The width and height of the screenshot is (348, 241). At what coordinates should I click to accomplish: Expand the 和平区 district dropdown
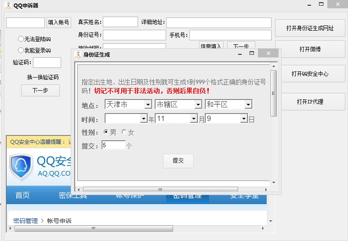[x=248, y=105]
